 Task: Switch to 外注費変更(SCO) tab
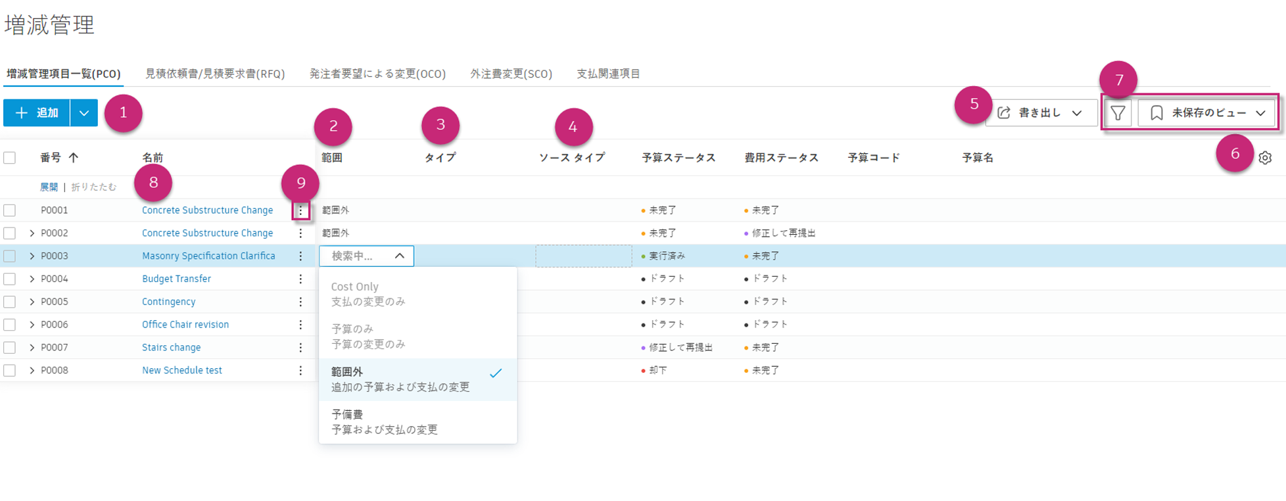511,74
